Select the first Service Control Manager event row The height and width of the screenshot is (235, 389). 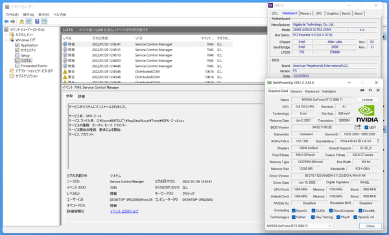tap(147, 44)
